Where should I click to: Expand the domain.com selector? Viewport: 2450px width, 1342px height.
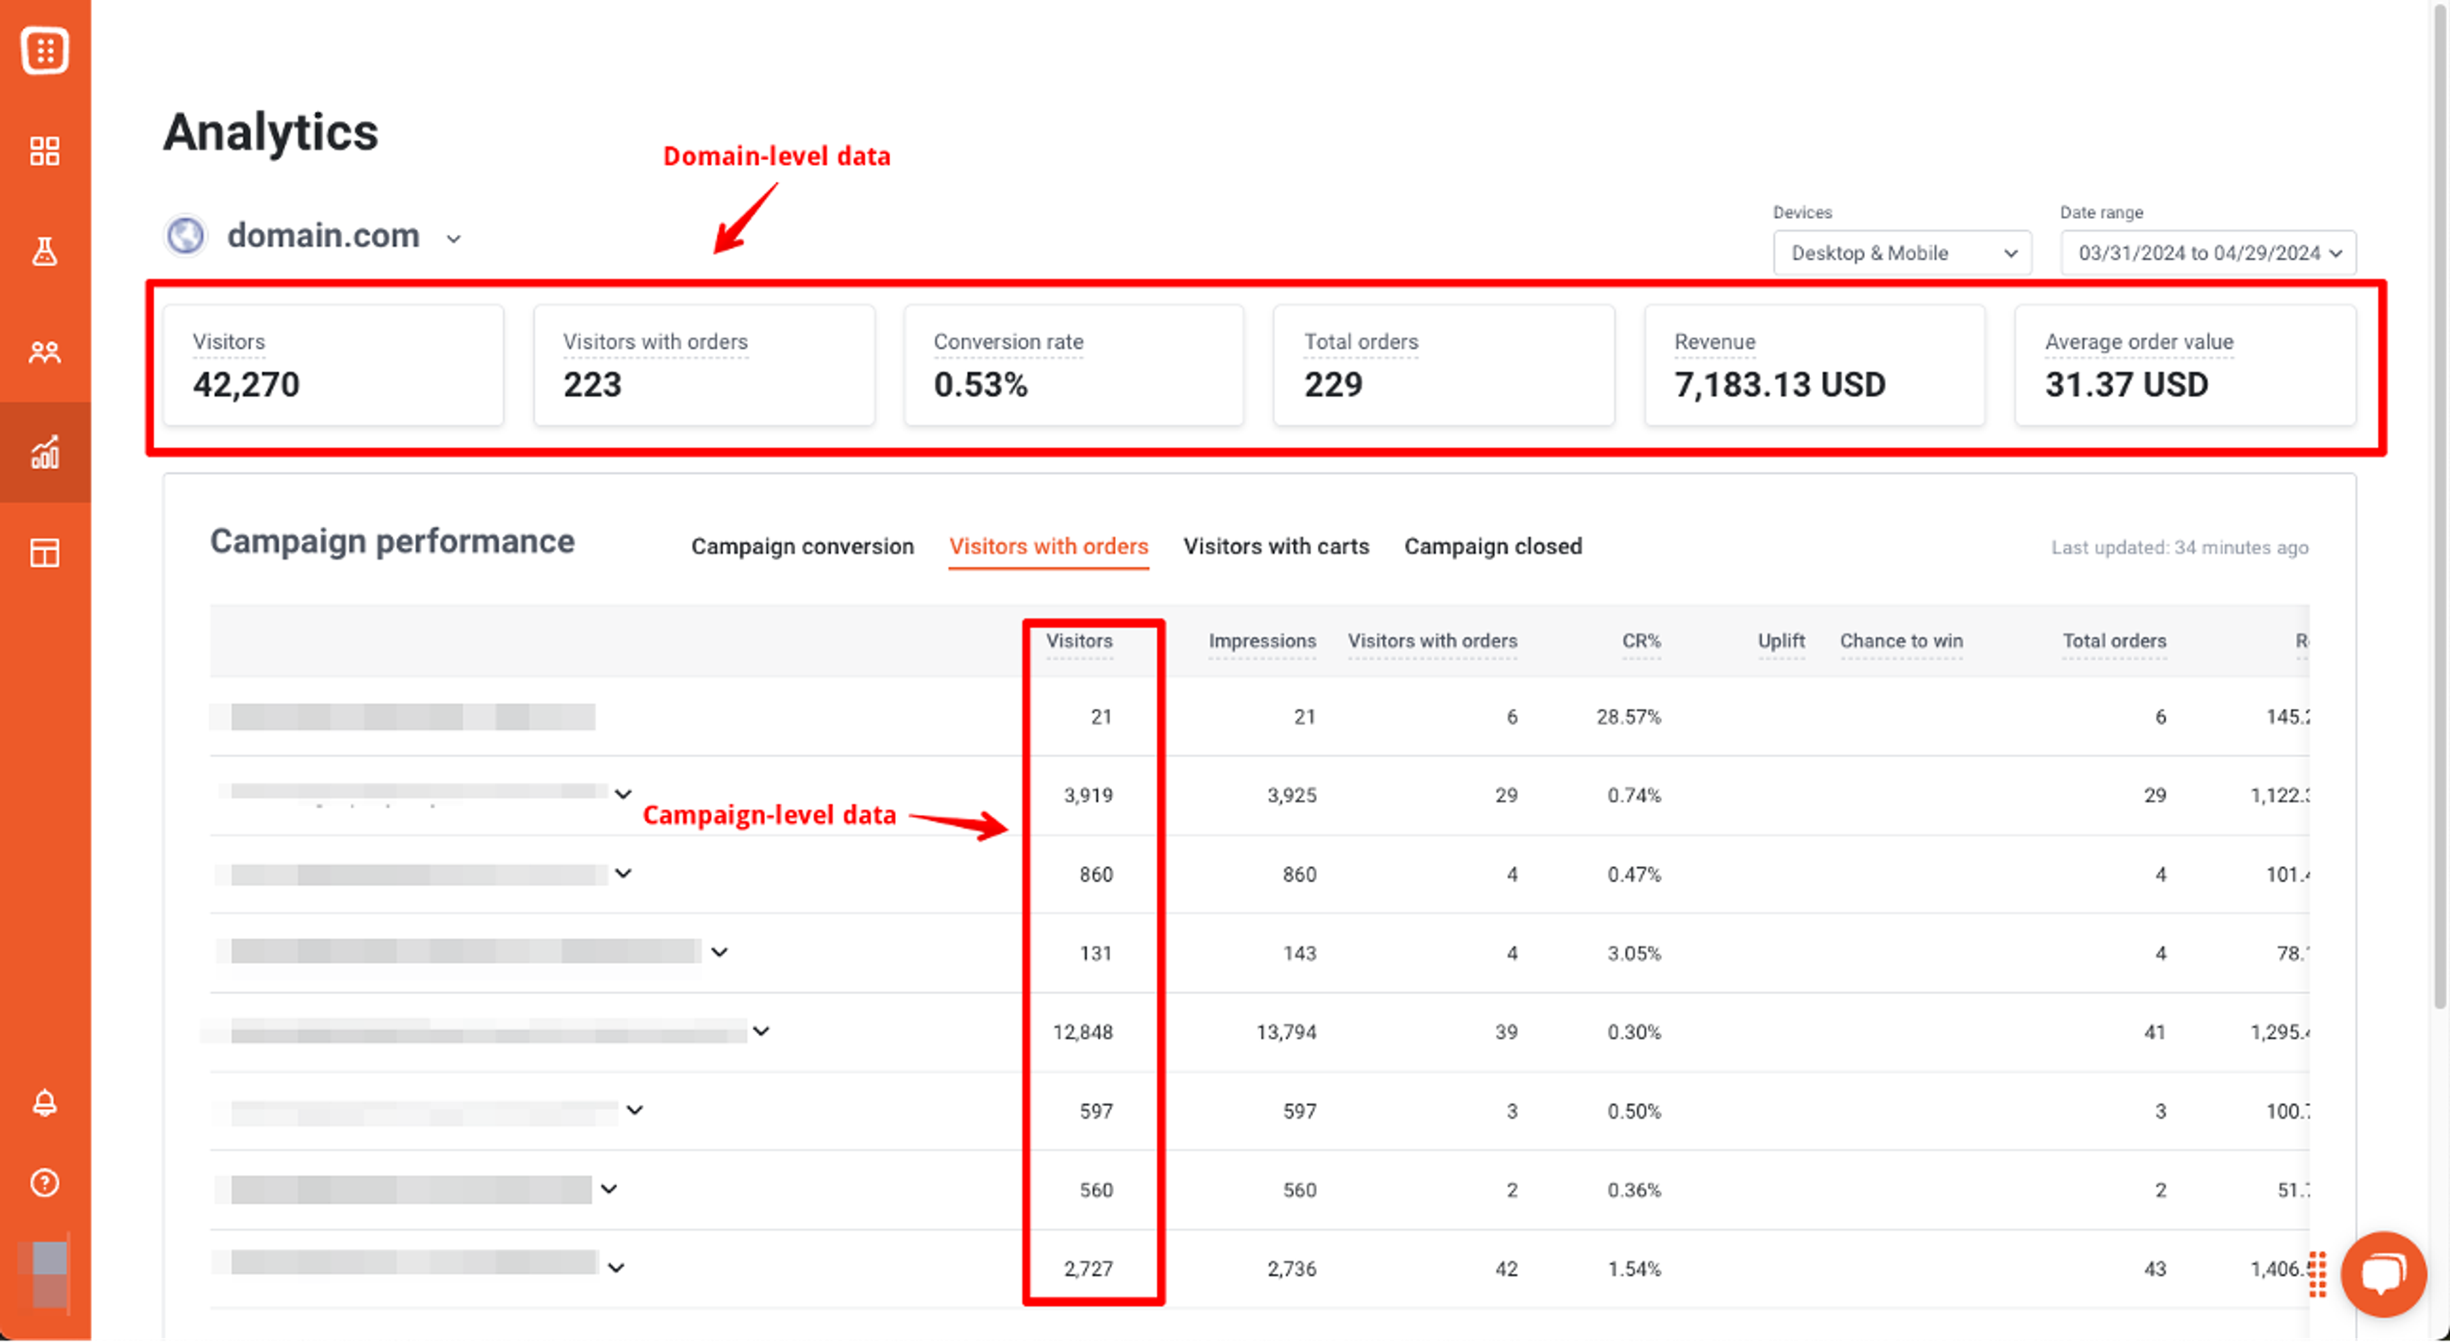click(x=454, y=239)
